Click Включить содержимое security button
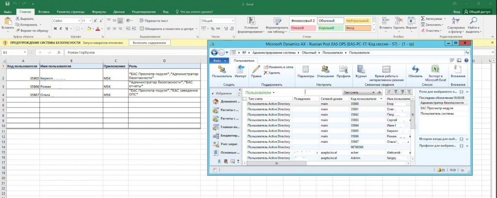 [x=149, y=42]
